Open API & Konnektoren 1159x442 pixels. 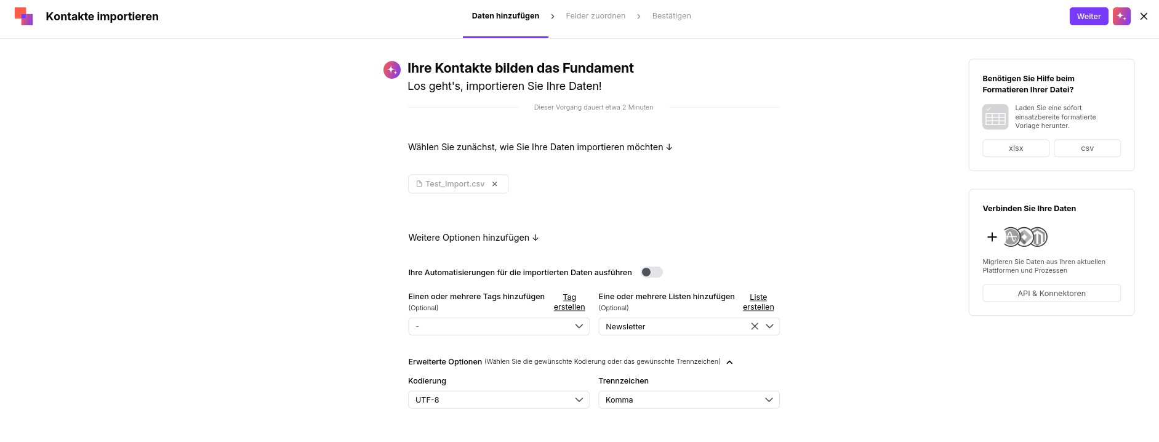pyautogui.click(x=1051, y=293)
